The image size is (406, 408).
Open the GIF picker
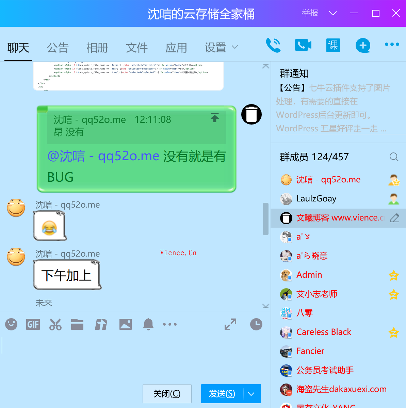click(33, 324)
